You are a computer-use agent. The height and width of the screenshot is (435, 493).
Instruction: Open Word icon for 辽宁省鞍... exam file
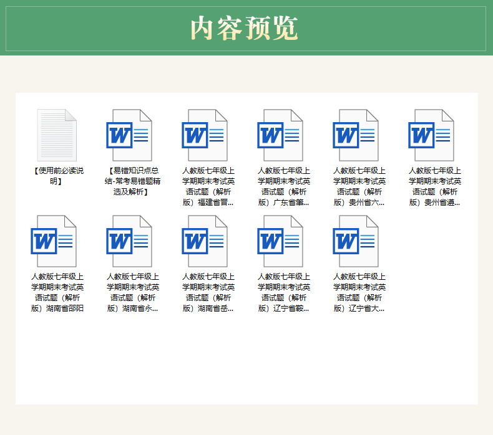(x=280, y=241)
